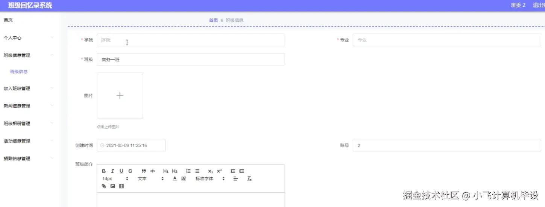Screen dimensions: 545x207
Task: Select 班级信息 submenu item
Action: tap(19, 72)
